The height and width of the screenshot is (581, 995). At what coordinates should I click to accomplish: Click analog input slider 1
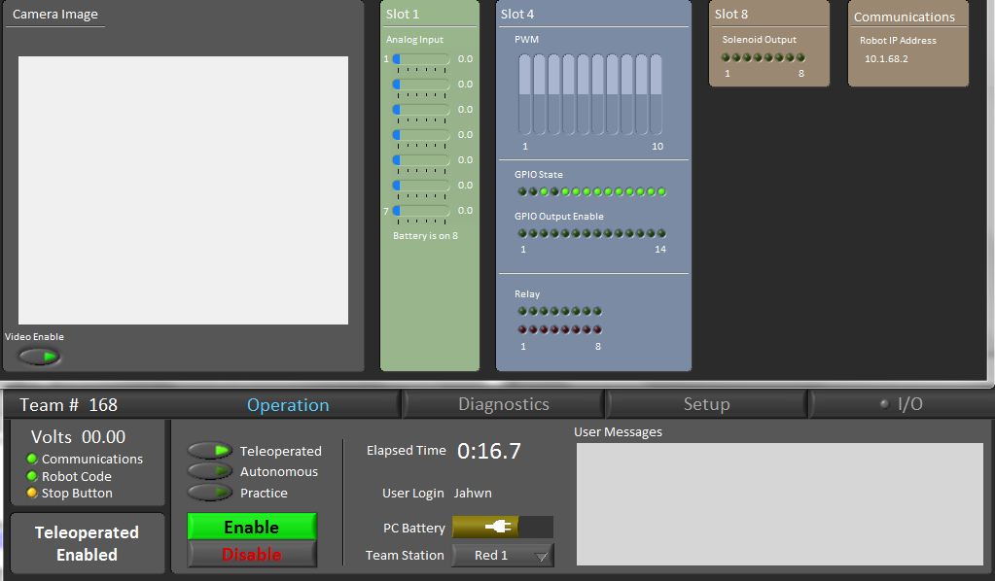coord(421,59)
